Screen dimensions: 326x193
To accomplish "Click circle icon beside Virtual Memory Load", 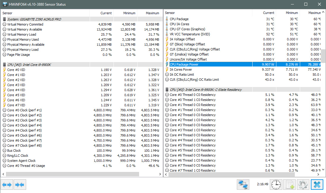I will [4, 34].
